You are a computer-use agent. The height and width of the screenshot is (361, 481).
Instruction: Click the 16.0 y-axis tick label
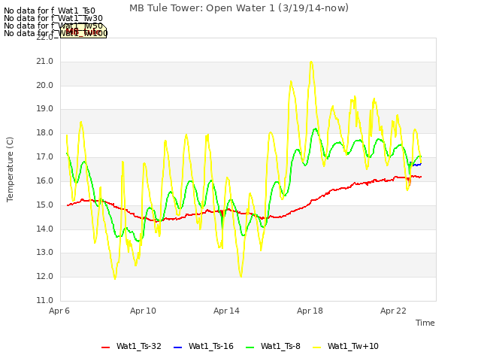[45, 180]
